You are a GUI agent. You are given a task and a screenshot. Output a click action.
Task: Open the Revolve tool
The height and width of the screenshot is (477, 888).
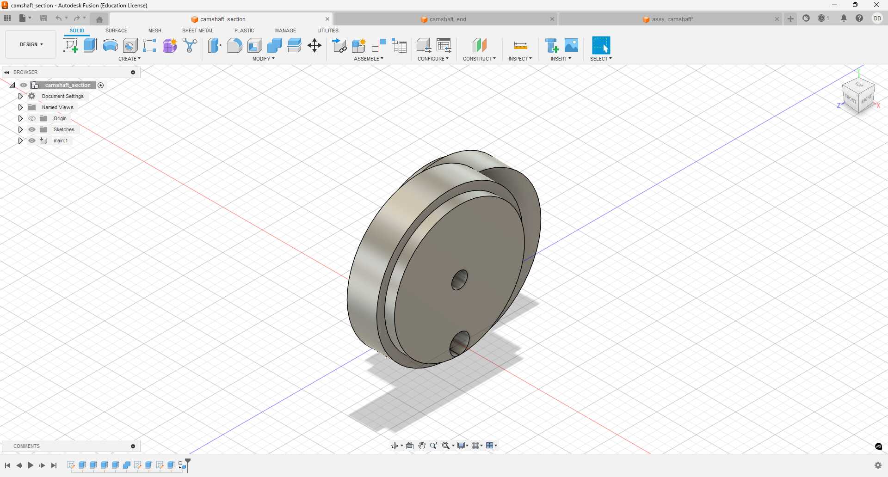pyautogui.click(x=110, y=45)
